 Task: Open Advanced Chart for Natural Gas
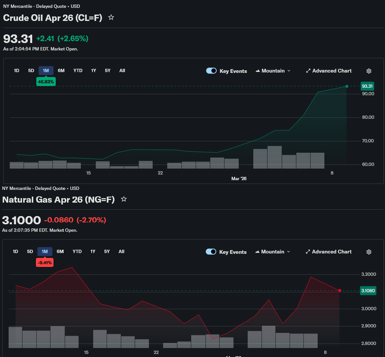point(329,252)
